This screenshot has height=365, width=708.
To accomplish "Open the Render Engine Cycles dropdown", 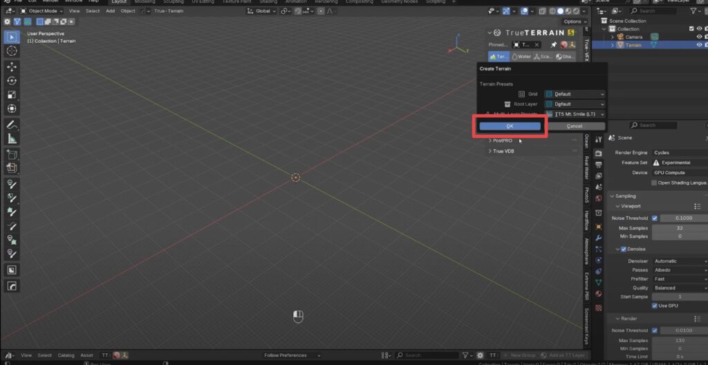I will coord(680,153).
